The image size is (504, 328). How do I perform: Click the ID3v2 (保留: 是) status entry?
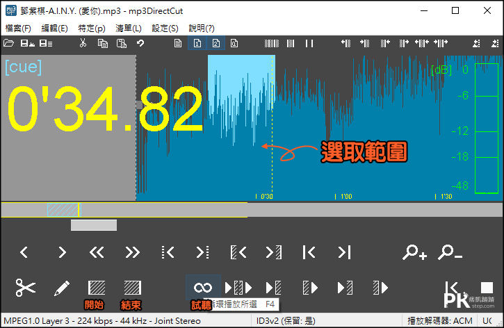(x=286, y=321)
